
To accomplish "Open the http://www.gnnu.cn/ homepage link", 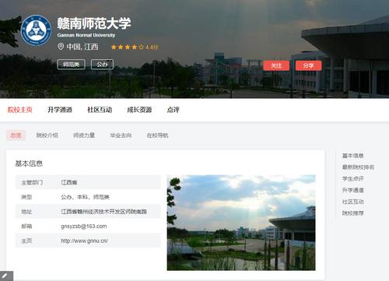I will (84, 241).
